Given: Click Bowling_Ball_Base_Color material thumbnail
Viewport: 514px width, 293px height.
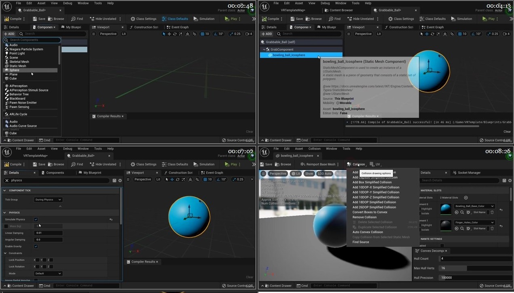Looking at the screenshot, I should point(446,209).
